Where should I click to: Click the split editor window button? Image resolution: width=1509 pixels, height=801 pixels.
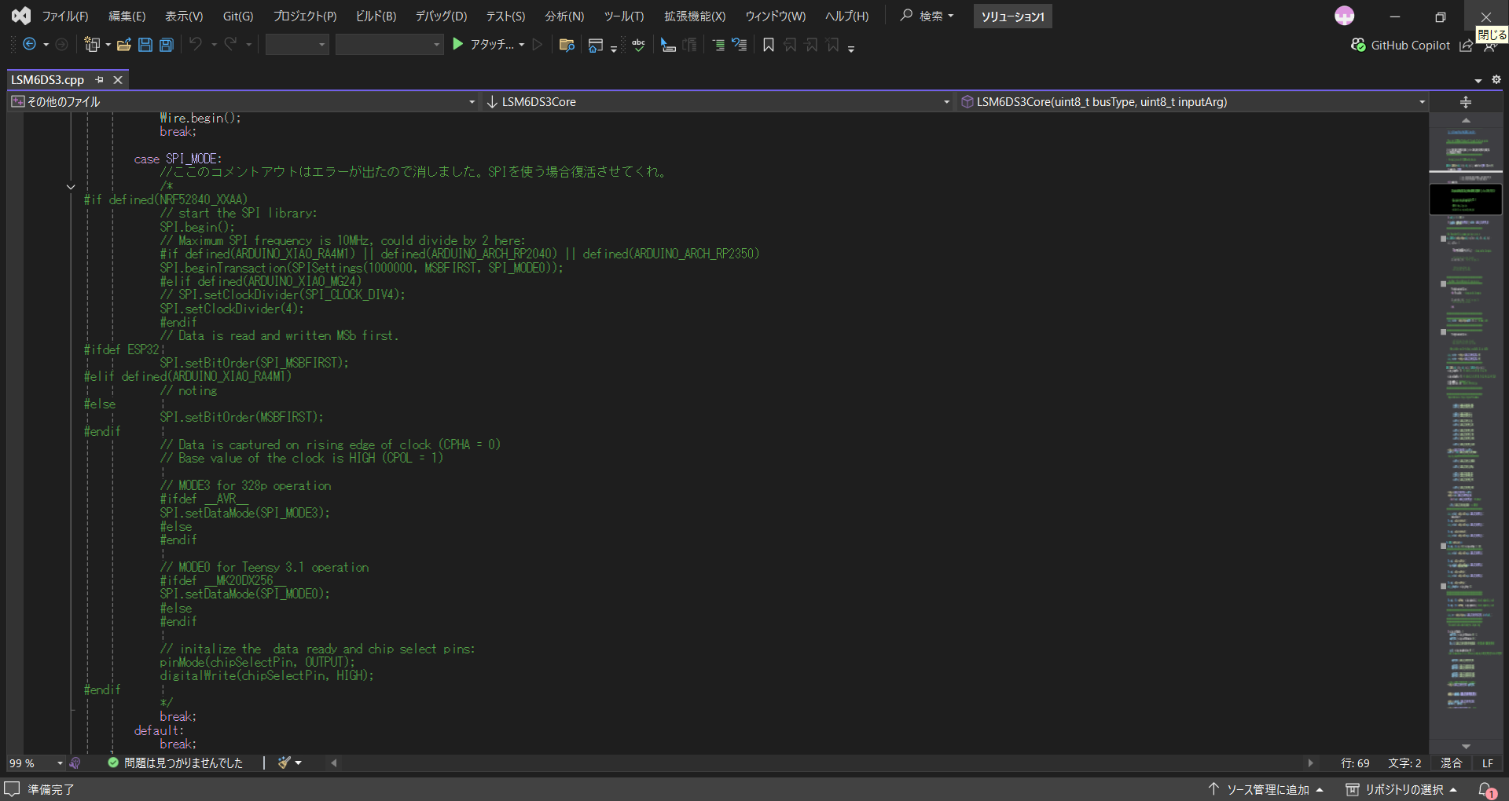pyautogui.click(x=1466, y=102)
